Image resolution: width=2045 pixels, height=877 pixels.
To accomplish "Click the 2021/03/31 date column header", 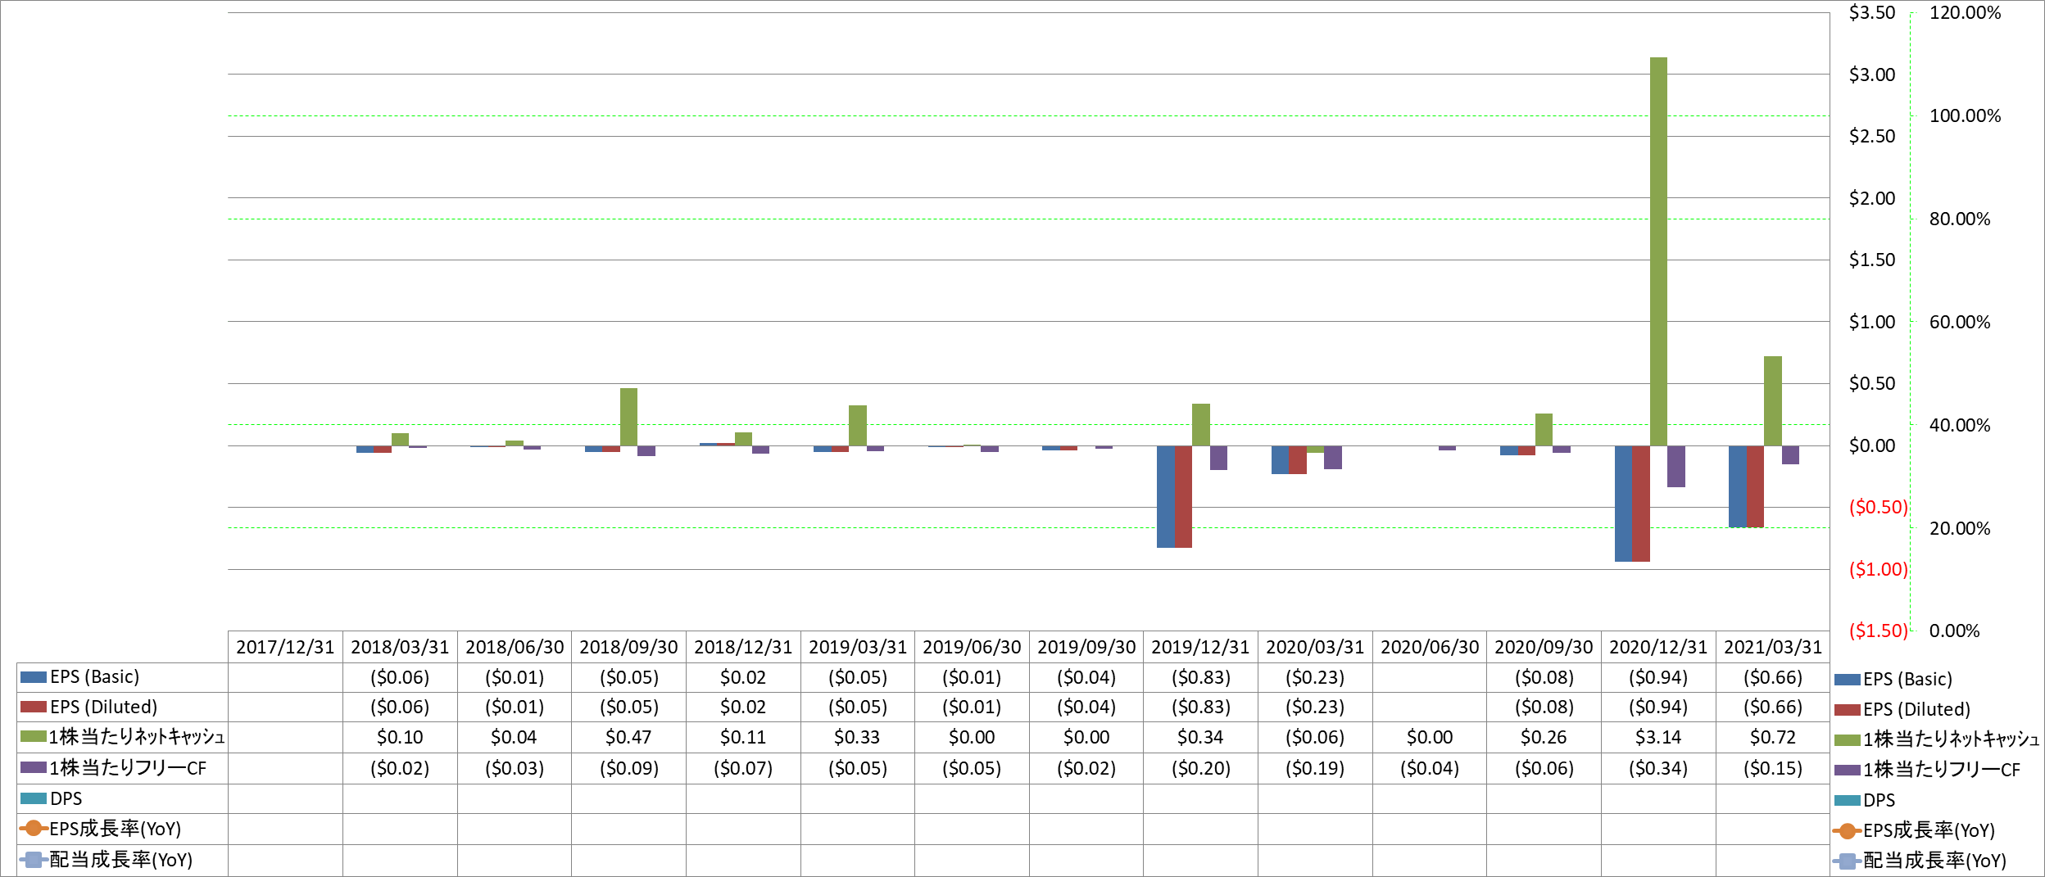I will (1773, 648).
